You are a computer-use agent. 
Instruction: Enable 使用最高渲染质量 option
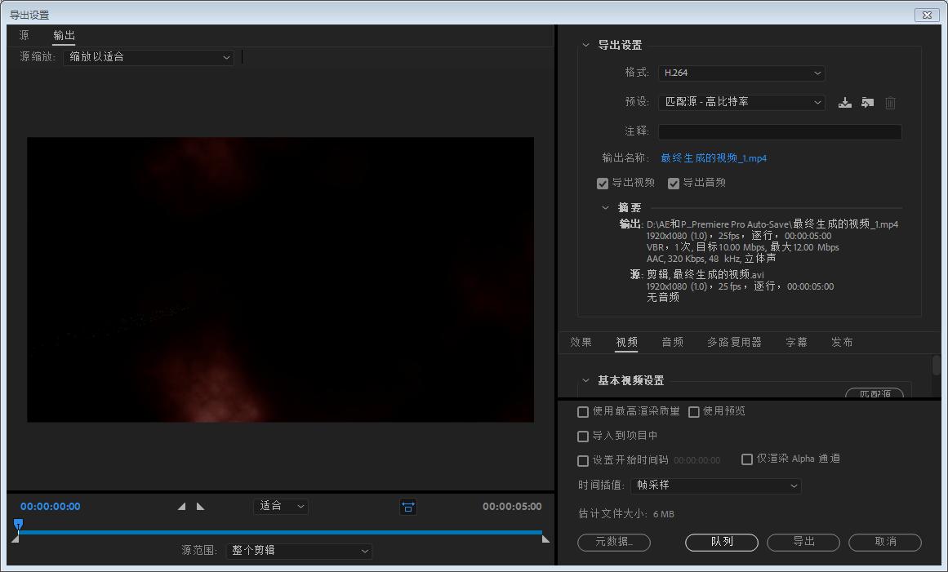click(582, 411)
